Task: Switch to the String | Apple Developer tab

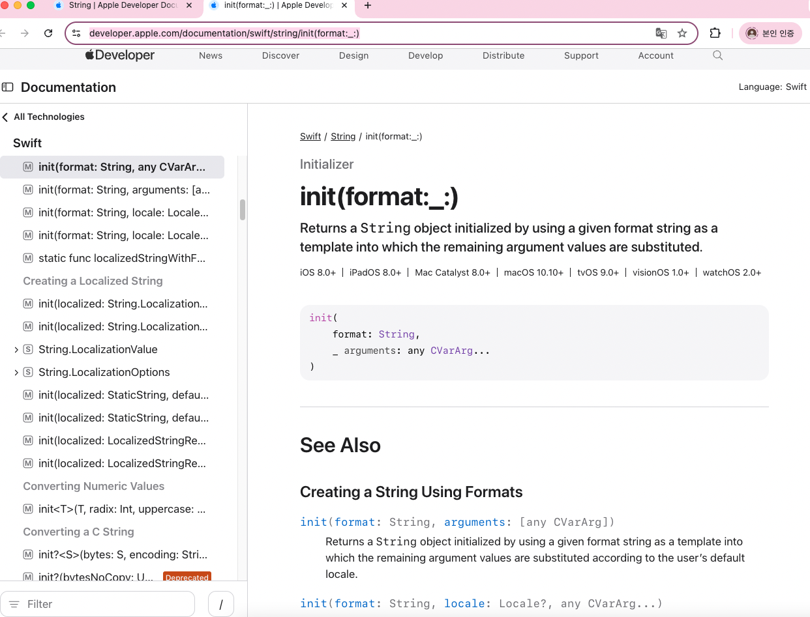Action: tap(124, 5)
